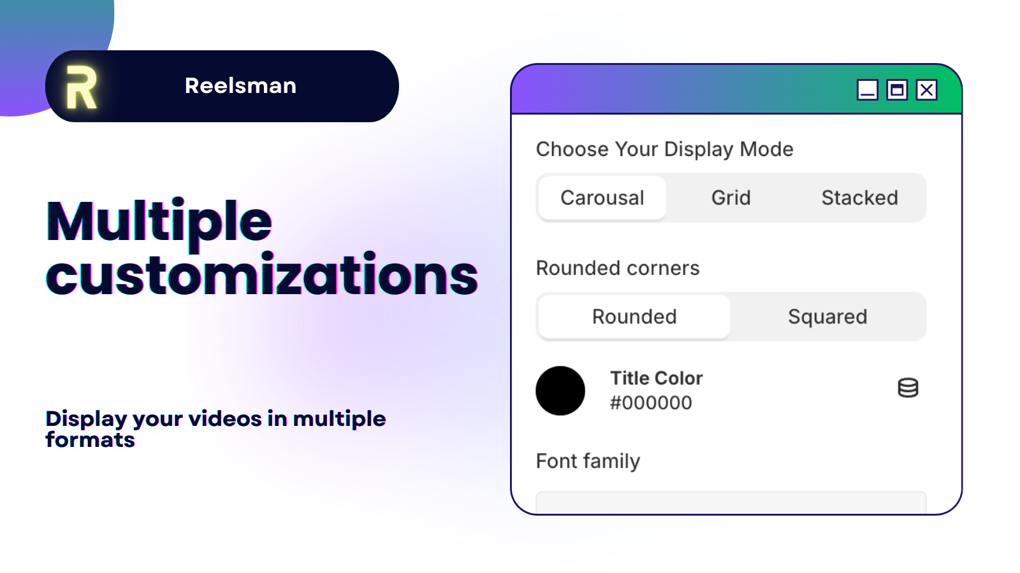Open the black Title Color swatch
The width and height of the screenshot is (1020, 573).
(560, 390)
